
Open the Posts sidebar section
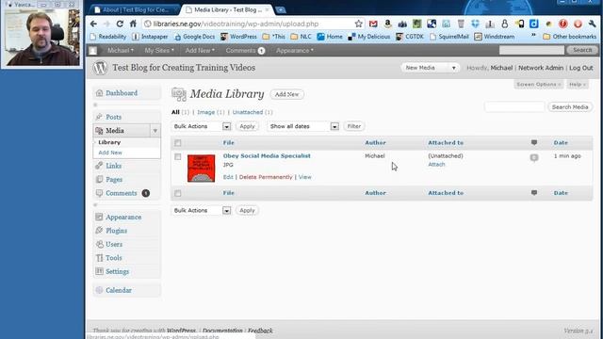click(x=113, y=117)
